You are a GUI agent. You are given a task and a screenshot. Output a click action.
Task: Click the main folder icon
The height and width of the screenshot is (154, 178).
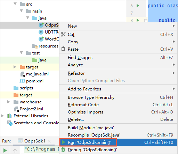(x=29, y=11)
